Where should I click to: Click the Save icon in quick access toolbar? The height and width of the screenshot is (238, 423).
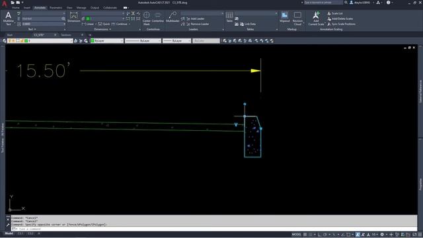click(18, 3)
